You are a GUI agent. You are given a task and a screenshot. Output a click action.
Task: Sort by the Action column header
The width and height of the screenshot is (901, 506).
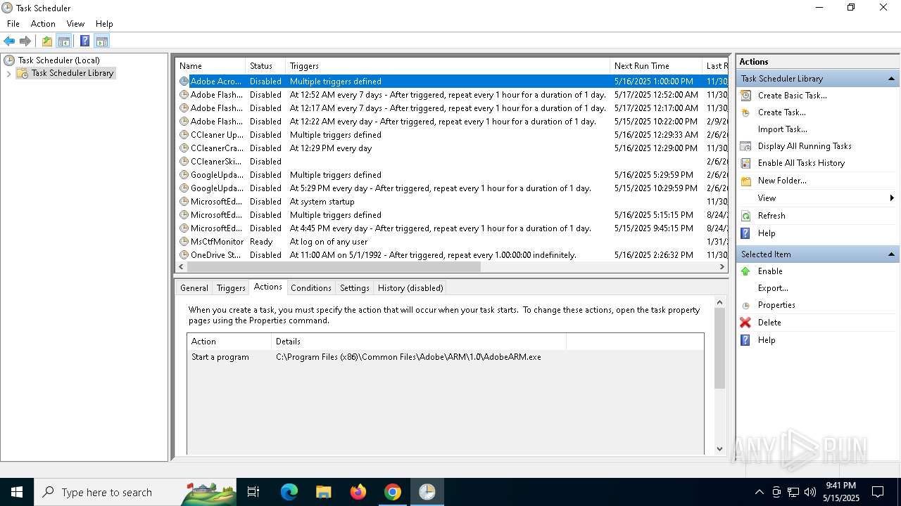coord(229,342)
